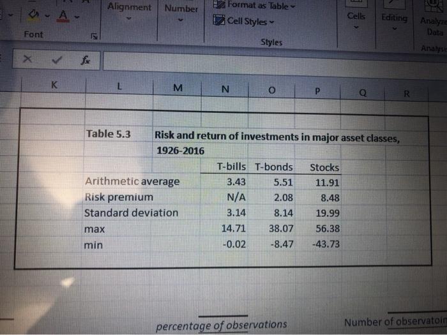Image resolution: width=447 pixels, height=335 pixels.
Task: Click the Cell Styles icon
Action: [x=218, y=20]
